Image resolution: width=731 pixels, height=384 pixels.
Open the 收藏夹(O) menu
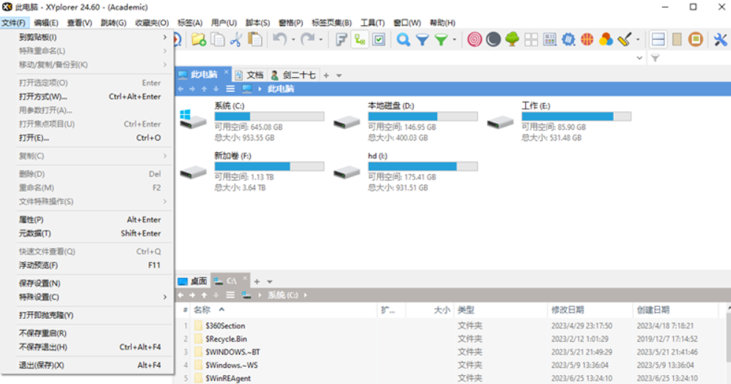pyautogui.click(x=152, y=22)
